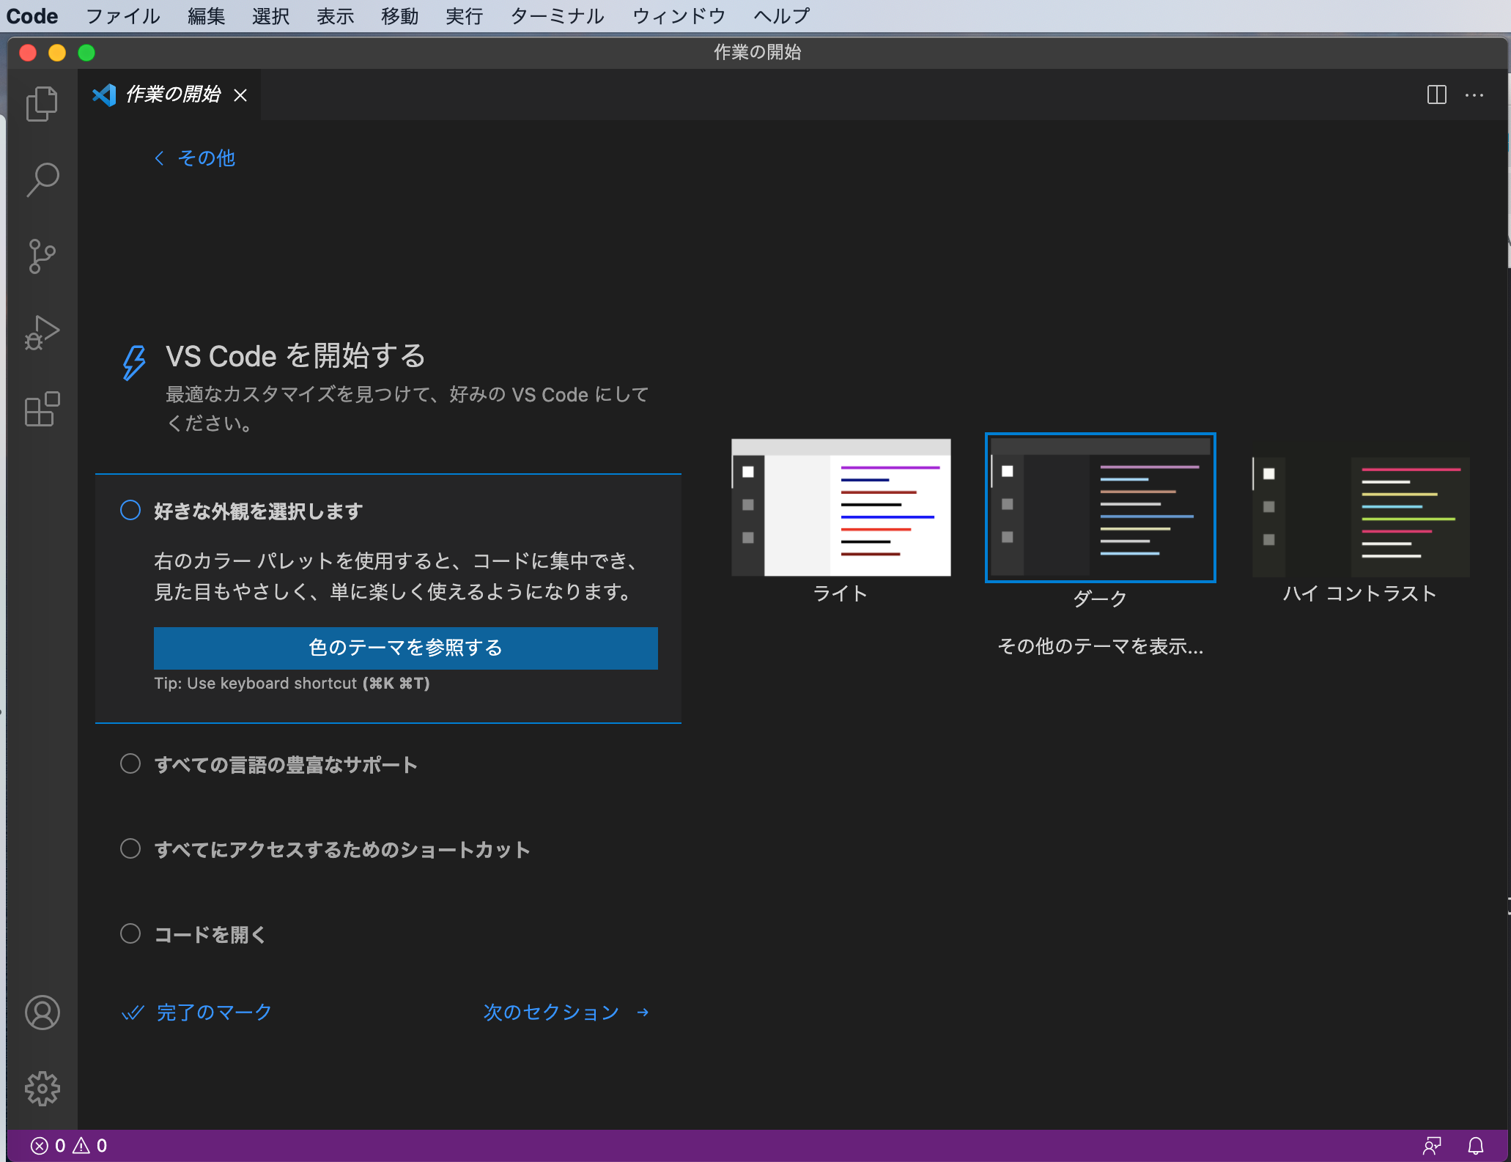Viewport: 1511px width, 1162px height.
Task: Open the Source Control panel
Action: [42, 256]
